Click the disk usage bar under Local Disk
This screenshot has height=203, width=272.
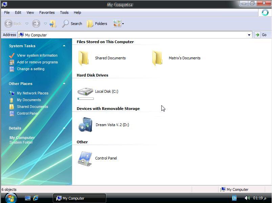coord(85,98)
